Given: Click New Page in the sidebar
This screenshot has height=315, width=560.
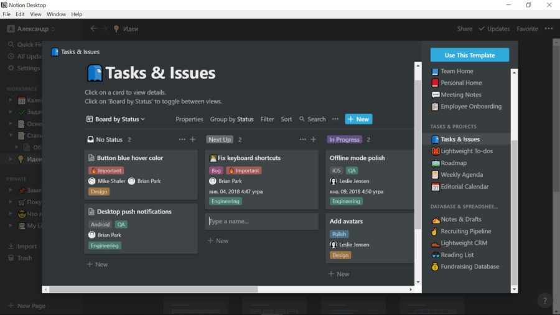Looking at the screenshot, I should click(x=27, y=306).
